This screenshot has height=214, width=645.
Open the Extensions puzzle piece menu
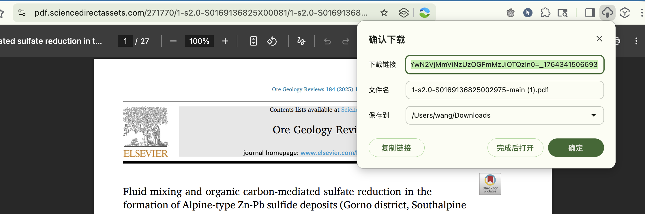tap(545, 13)
